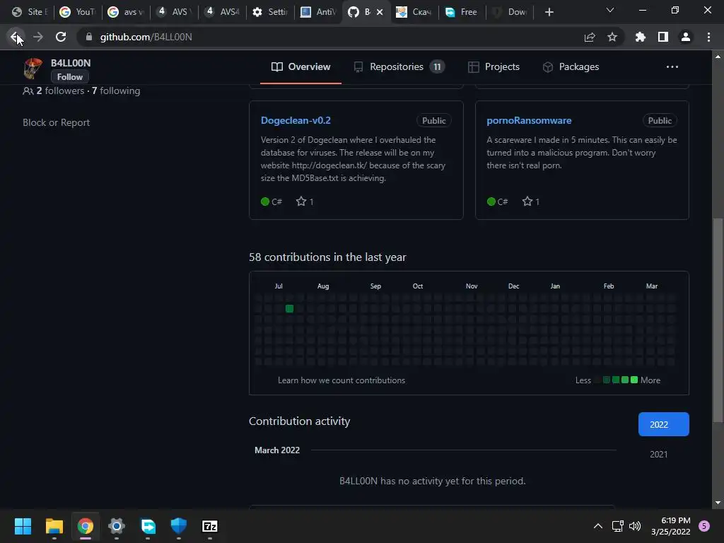The width and height of the screenshot is (724, 543).
Task: Click Block or Report
Action: (57, 122)
